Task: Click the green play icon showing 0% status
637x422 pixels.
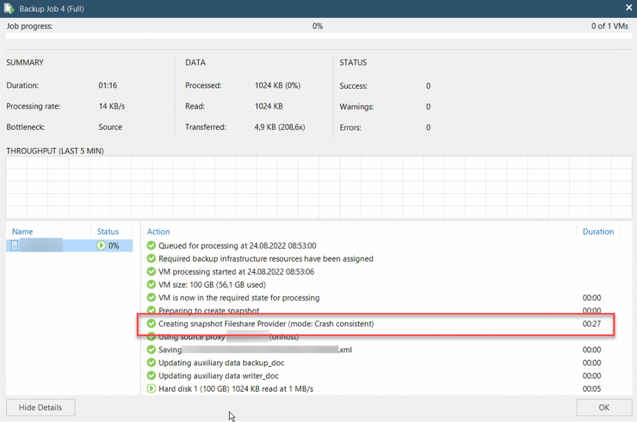Action: click(100, 245)
